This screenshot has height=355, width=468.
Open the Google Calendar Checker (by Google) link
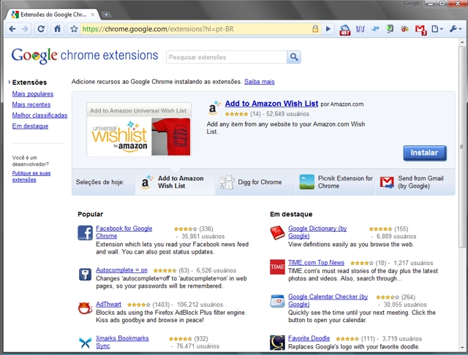[x=328, y=300]
